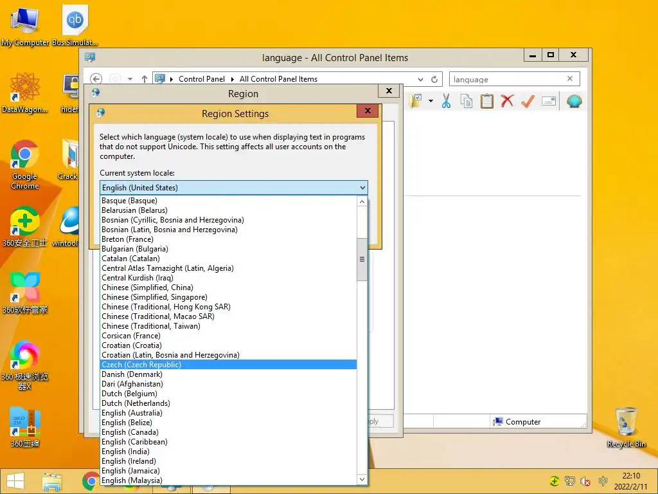The width and height of the screenshot is (658, 494).
Task: Open Chrome from the taskbar
Action: click(x=91, y=481)
